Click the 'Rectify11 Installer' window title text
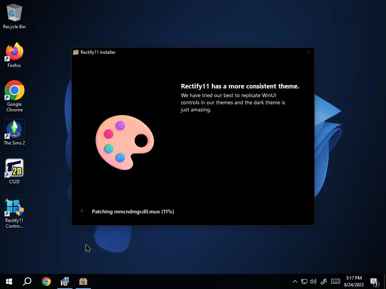 coord(98,52)
